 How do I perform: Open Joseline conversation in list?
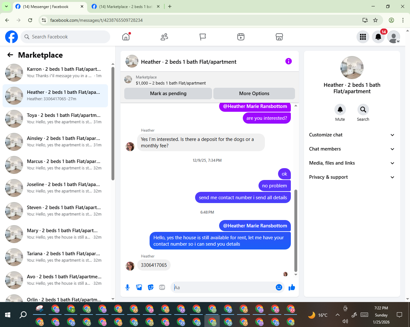pos(55,188)
